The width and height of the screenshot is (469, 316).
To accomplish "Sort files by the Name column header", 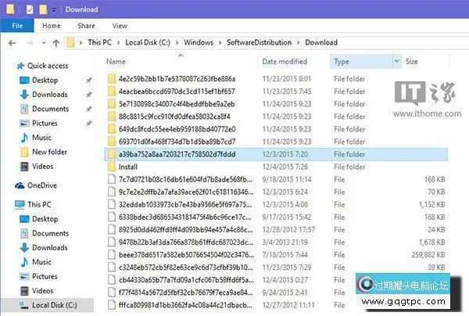I will [116, 61].
